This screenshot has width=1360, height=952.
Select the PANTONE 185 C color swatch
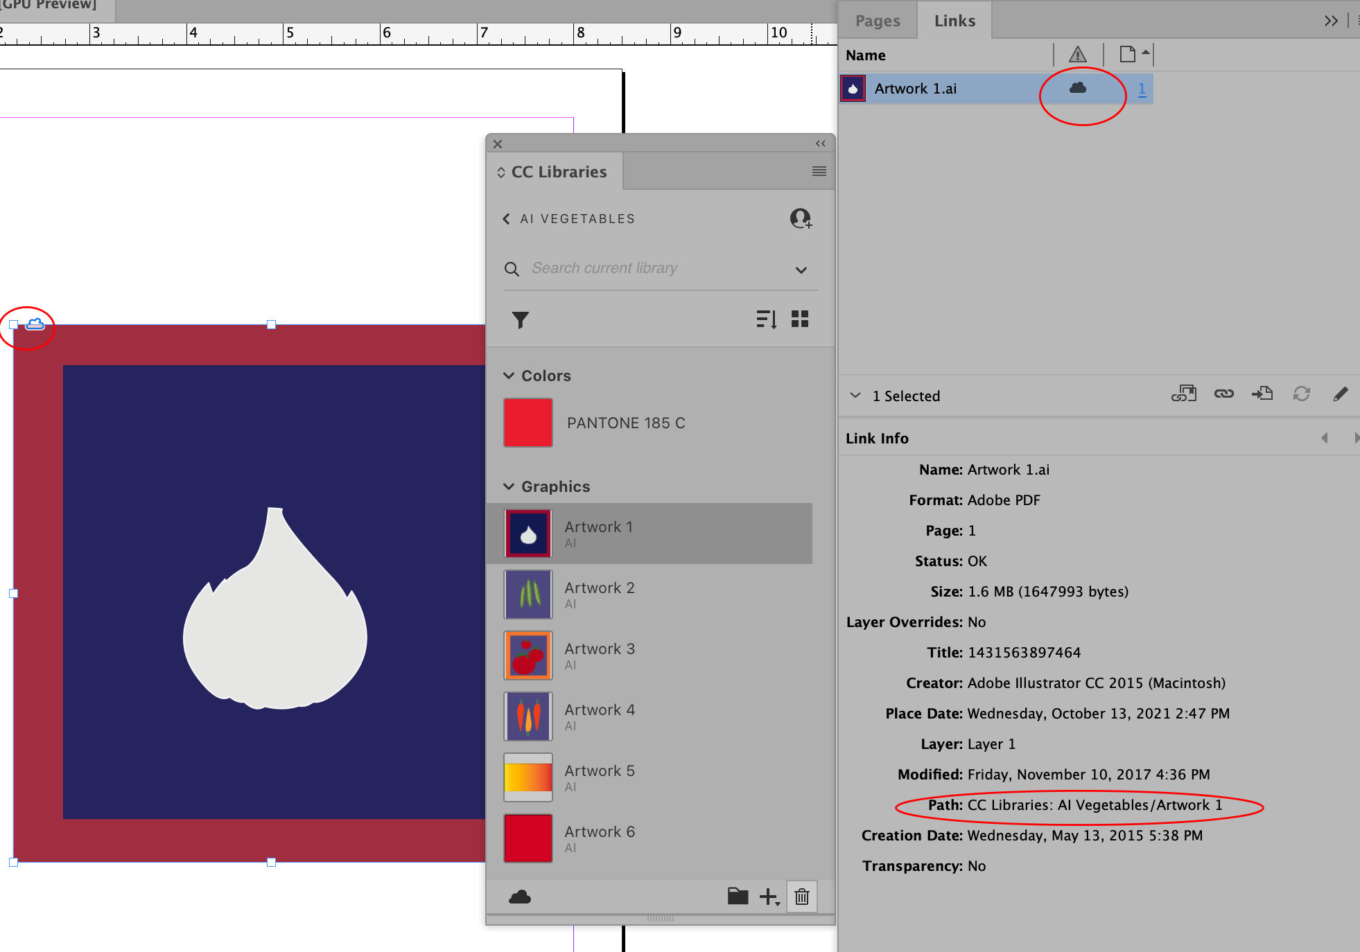528,423
